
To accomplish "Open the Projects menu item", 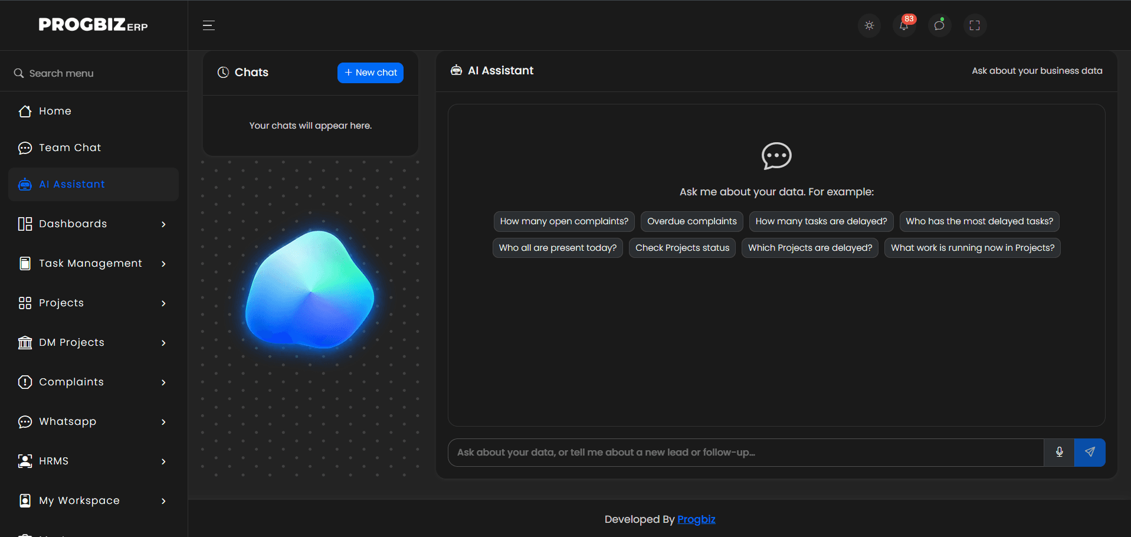I will (x=93, y=303).
